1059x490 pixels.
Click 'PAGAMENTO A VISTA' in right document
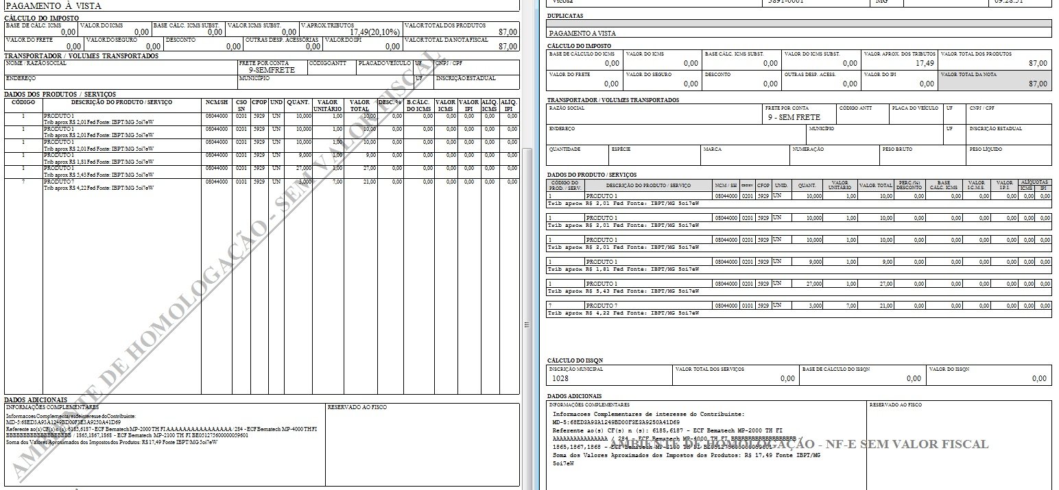(x=582, y=33)
